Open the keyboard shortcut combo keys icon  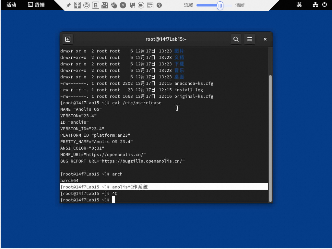[105, 5]
